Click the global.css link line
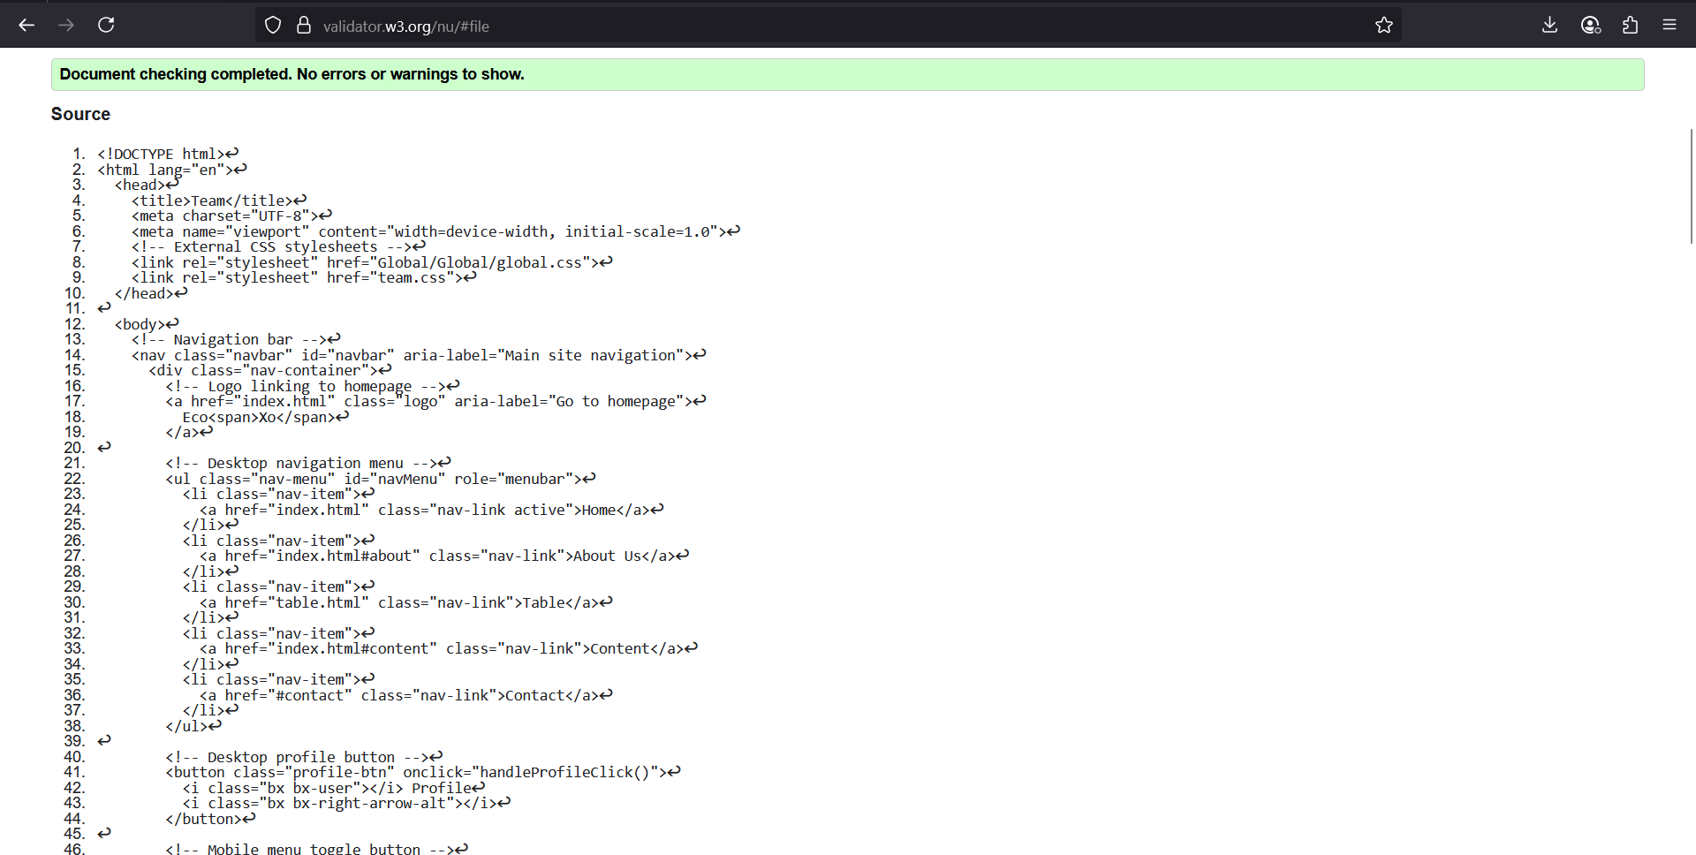 372,262
